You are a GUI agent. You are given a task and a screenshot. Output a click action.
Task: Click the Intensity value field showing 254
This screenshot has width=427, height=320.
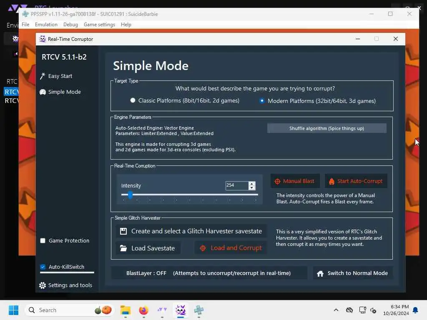point(237,185)
